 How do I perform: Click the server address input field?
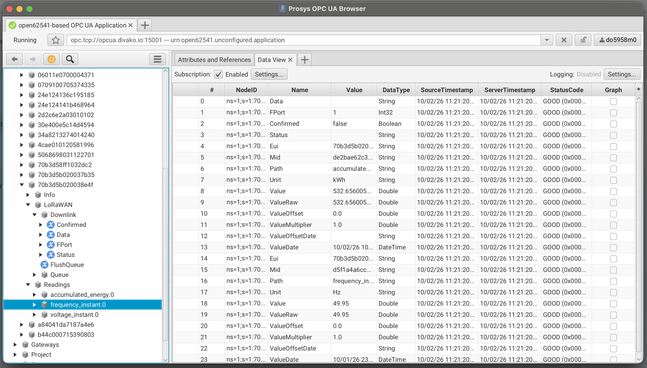pos(304,40)
